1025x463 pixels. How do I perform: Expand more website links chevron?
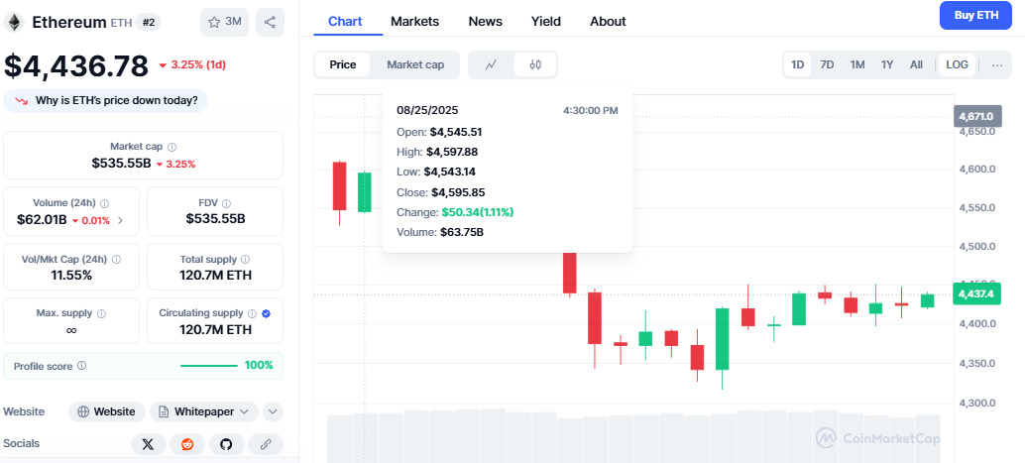point(274,412)
